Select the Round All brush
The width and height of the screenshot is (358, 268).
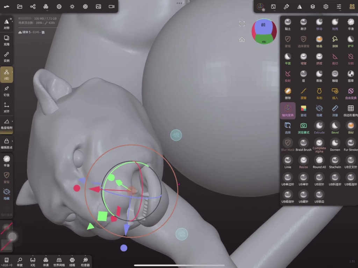coord(319,163)
